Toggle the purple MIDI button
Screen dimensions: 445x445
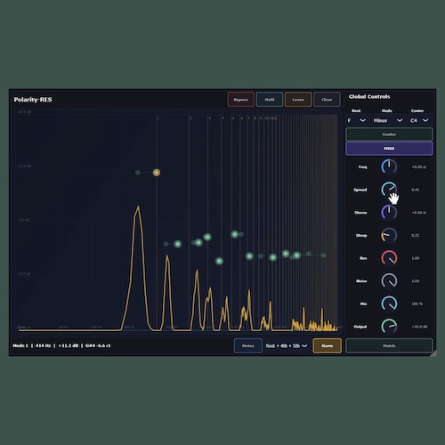[x=389, y=149]
